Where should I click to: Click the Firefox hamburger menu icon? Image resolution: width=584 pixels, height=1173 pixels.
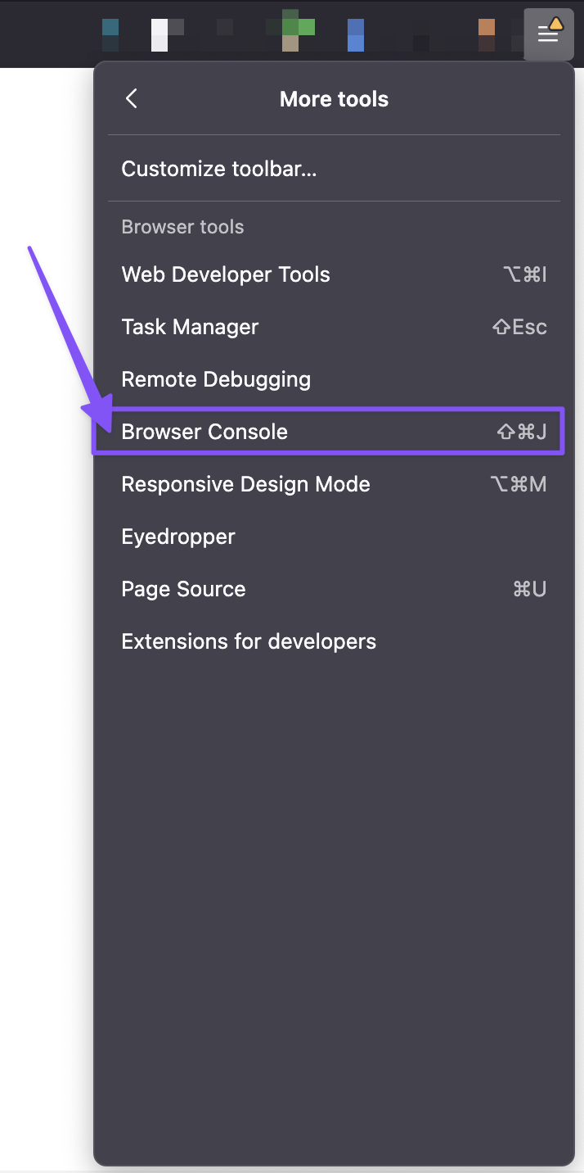pyautogui.click(x=547, y=35)
